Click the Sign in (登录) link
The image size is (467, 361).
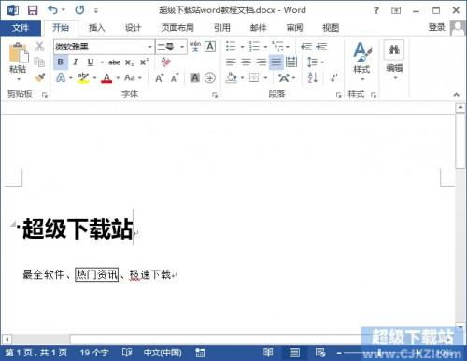(436, 27)
